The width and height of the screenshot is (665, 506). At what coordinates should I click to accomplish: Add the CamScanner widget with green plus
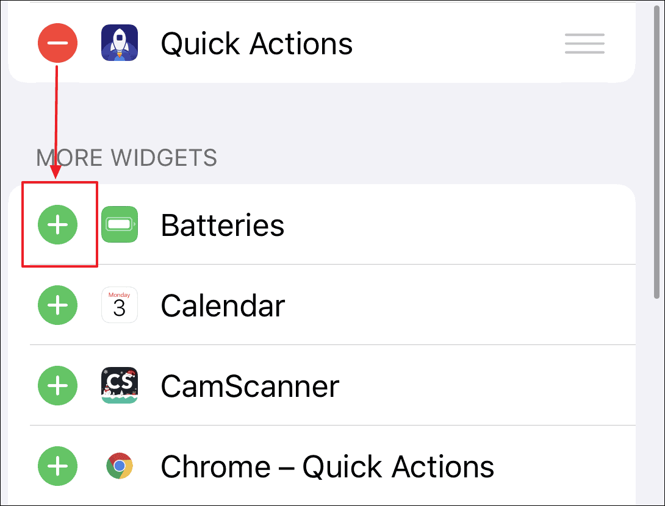tap(58, 386)
